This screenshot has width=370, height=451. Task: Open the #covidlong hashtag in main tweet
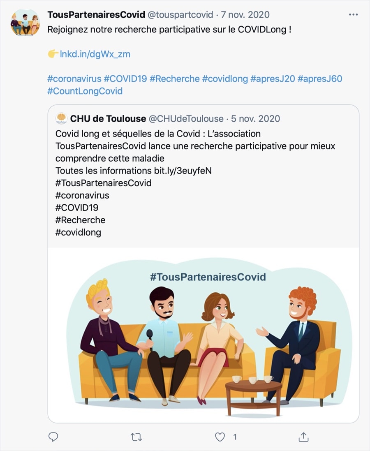(225, 79)
